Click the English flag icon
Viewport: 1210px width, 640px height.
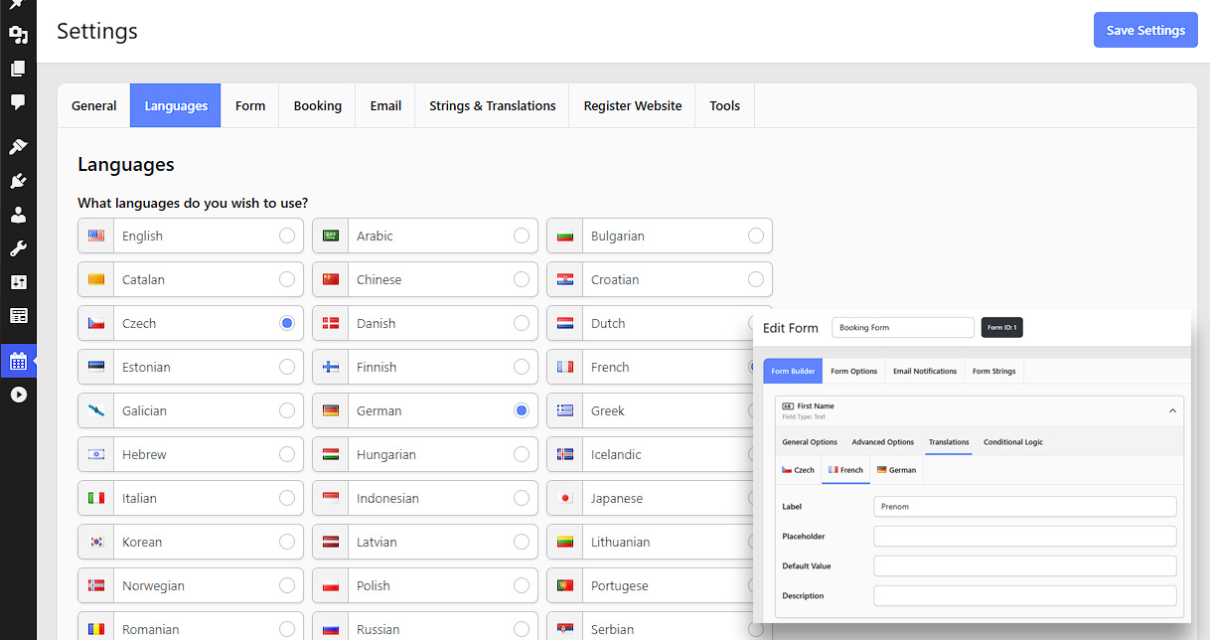(x=96, y=236)
